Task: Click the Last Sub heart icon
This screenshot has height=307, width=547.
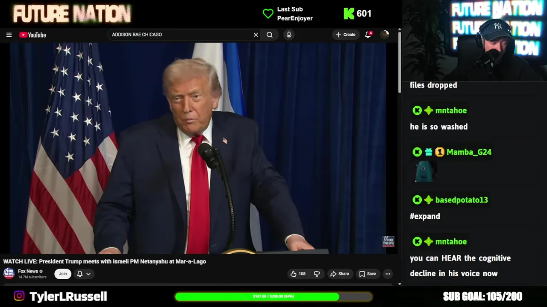Action: click(268, 14)
